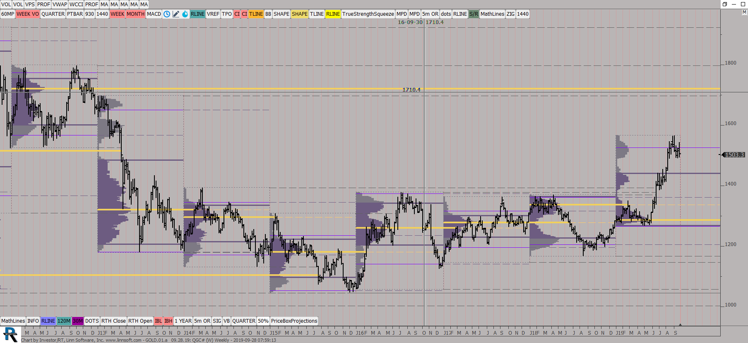Click the 5m OR button in the top toolbar
Screen dimensions: 748x343
click(430, 14)
